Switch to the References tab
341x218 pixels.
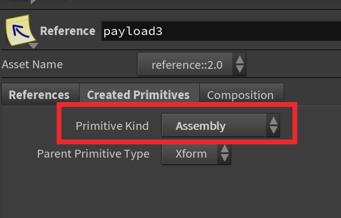pos(40,95)
